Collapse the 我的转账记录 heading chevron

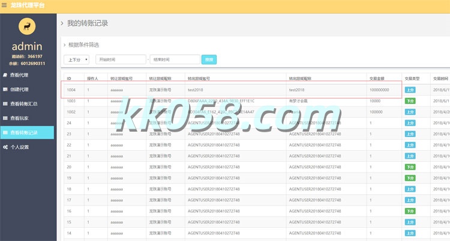click(62, 23)
